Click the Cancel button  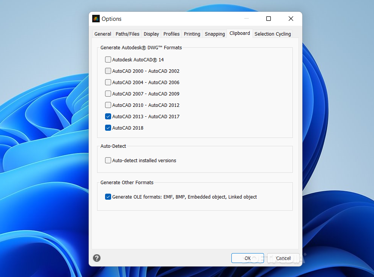coord(283,258)
